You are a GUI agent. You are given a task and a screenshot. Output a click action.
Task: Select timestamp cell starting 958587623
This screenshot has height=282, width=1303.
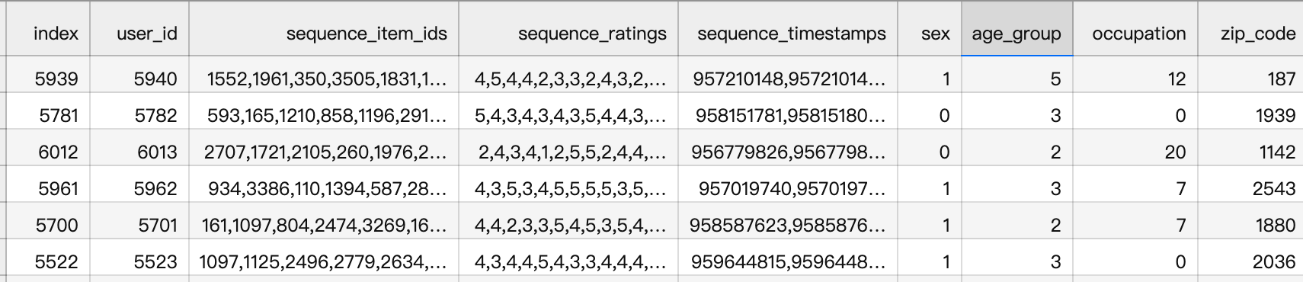pos(788,225)
